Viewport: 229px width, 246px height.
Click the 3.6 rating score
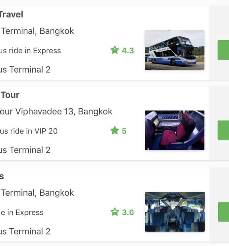coord(128,212)
